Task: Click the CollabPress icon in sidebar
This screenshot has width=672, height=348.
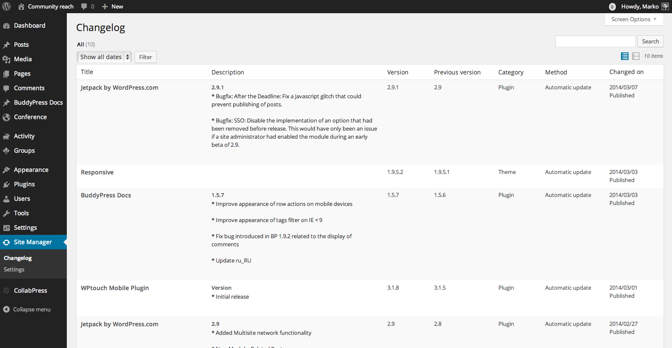Action: point(6,291)
